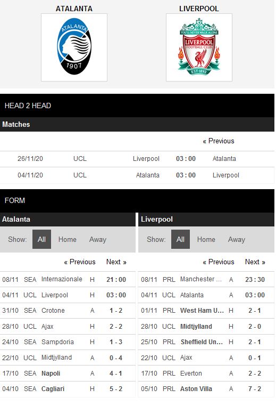
Task: Click the Liverpool club crest logo
Action: click(x=199, y=47)
